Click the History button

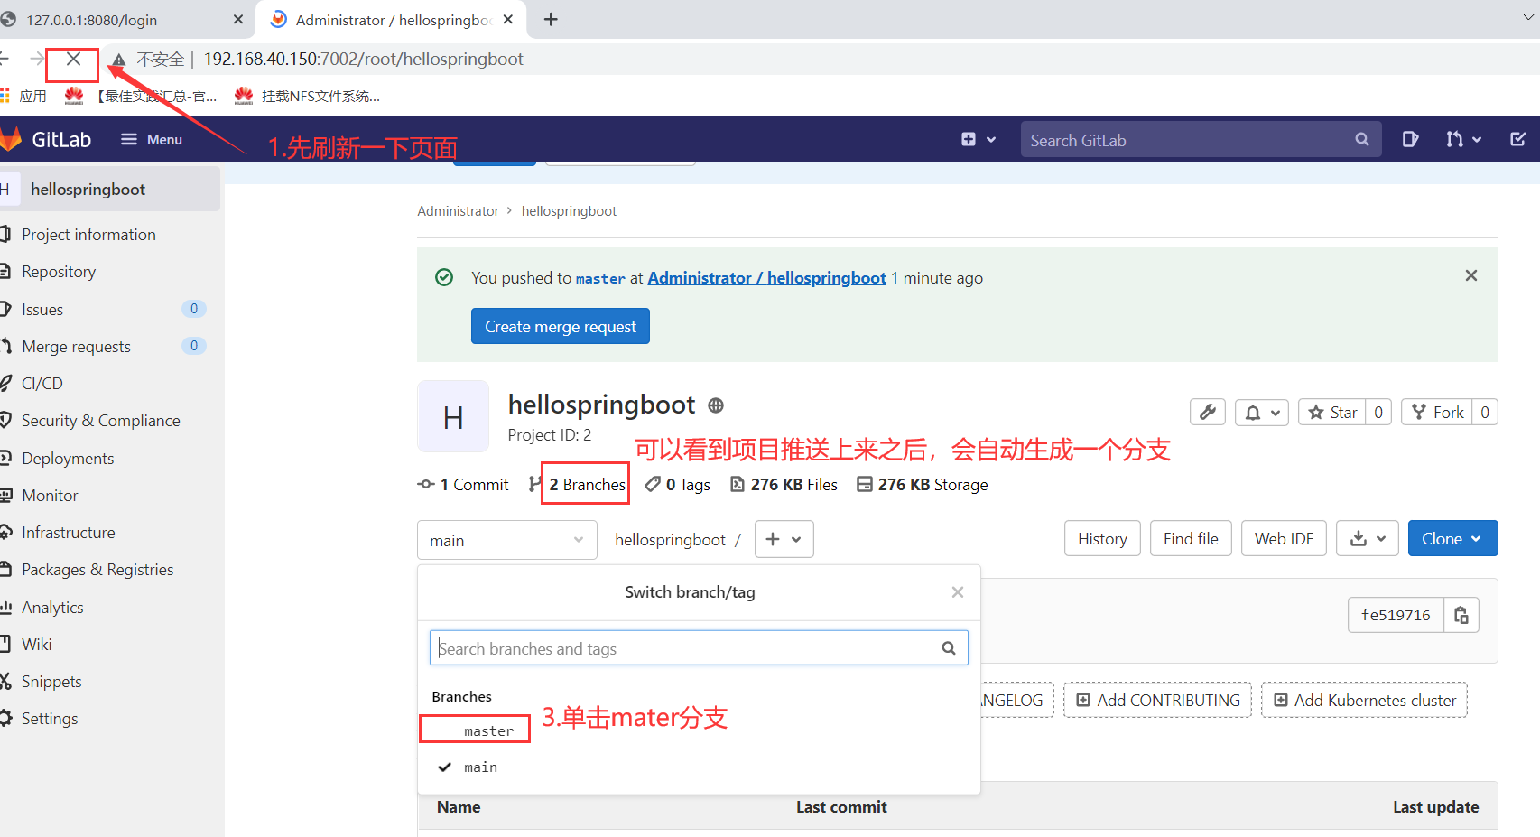pos(1102,538)
